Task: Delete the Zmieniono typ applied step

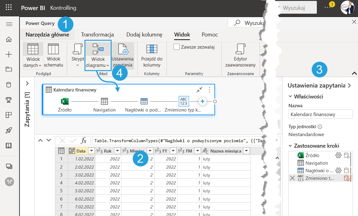Action: [292, 178]
